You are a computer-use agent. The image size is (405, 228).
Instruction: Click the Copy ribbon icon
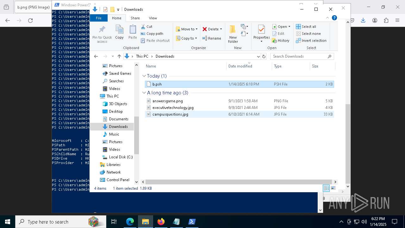pyautogui.click(x=119, y=32)
